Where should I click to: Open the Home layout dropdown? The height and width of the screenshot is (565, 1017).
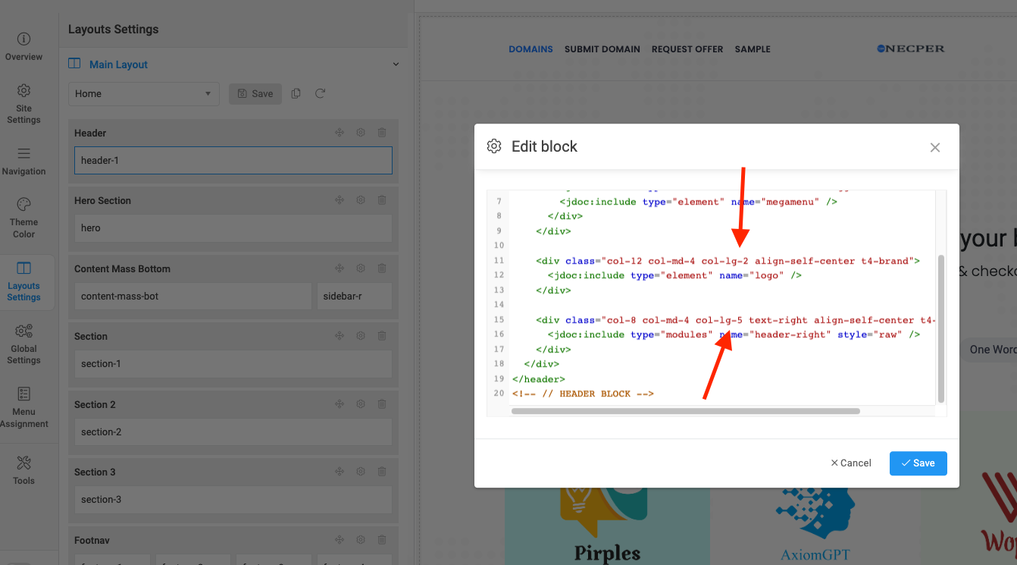pos(143,94)
